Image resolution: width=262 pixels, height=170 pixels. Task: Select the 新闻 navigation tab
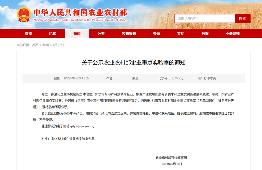(x=77, y=34)
